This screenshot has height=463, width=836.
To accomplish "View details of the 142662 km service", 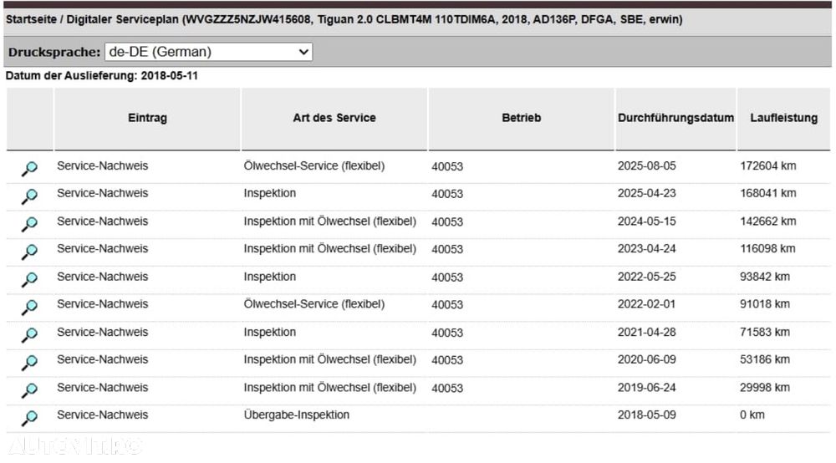I will pyautogui.click(x=29, y=224).
